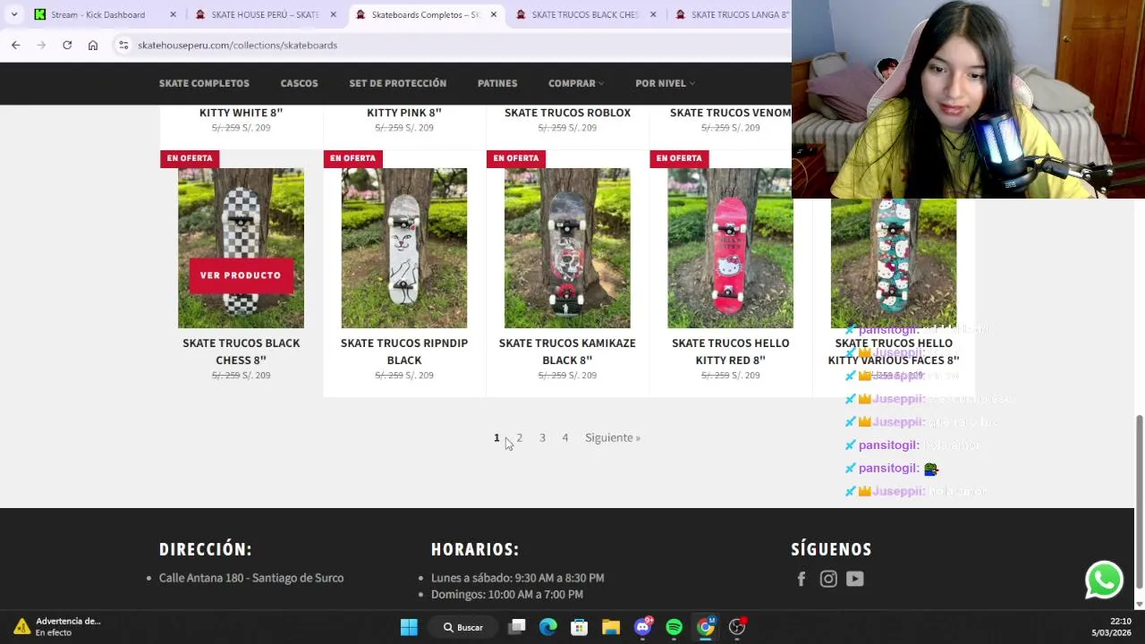Open File Explorer from the taskbar
Image resolution: width=1145 pixels, height=644 pixels.
pyautogui.click(x=611, y=627)
